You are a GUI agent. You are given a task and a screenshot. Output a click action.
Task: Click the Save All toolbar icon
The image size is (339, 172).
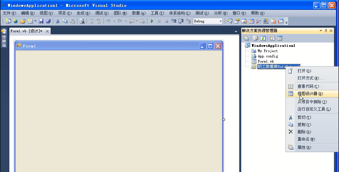tap(48, 21)
